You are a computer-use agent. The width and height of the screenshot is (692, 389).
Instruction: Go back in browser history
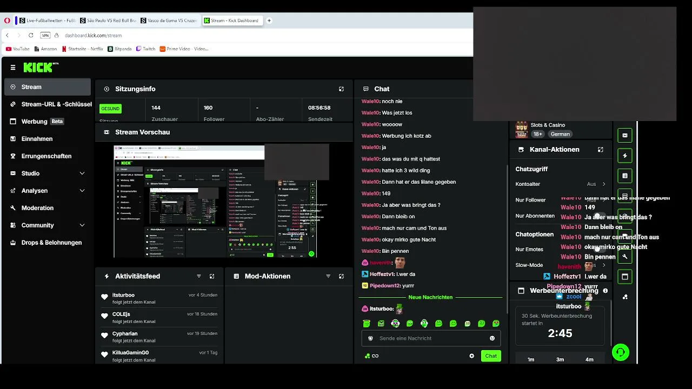(7, 35)
